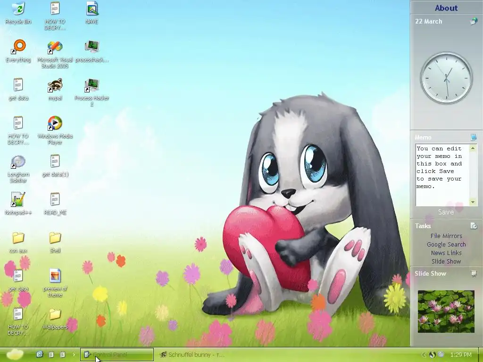
Task: Select the get data(1) text file
Action: tap(55, 166)
